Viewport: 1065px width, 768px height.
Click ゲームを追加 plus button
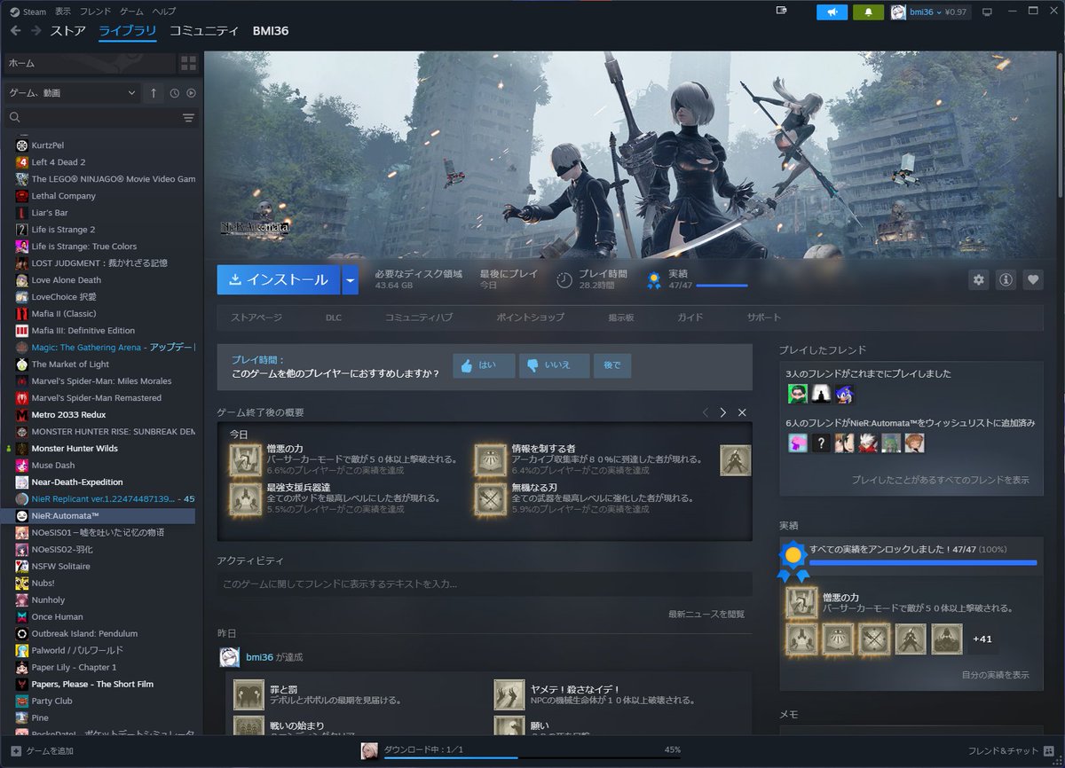pos(16,750)
